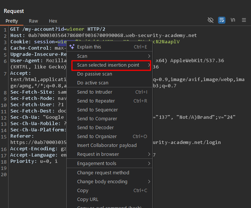The image size is (251, 208).
Task: Click the Cache-Control header line
Action: pos(38,48)
